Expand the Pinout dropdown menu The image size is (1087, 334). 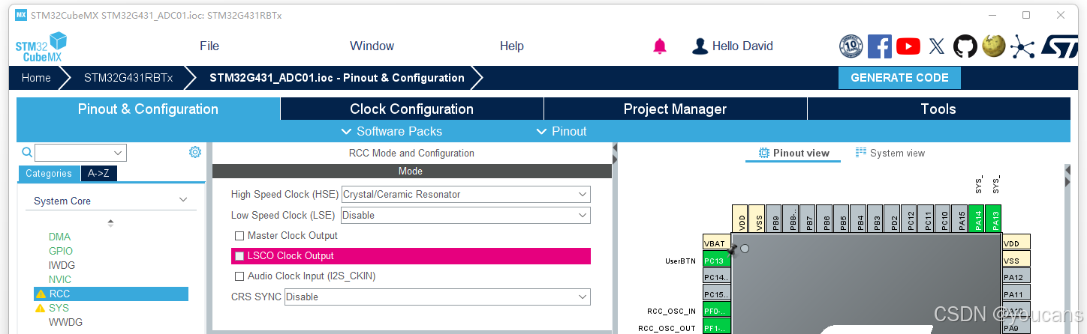561,131
